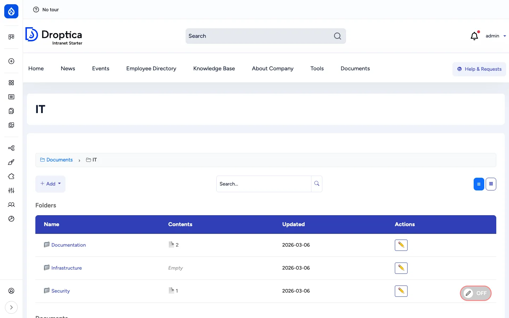The image size is (509, 318).
Task: Click the No tour help icon
Action: (x=36, y=10)
